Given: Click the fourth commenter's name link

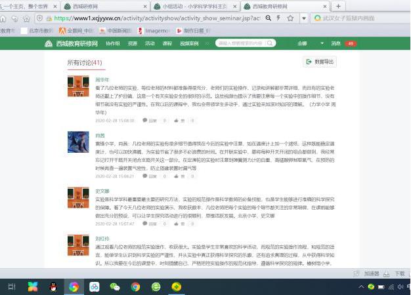Looking at the screenshot, I should pos(102,239).
